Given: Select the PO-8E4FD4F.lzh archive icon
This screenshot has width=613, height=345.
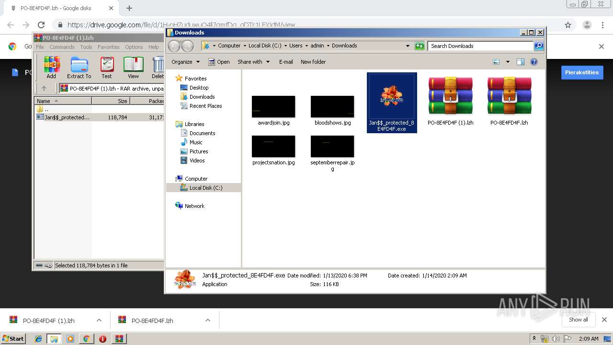Looking at the screenshot, I should tap(509, 96).
